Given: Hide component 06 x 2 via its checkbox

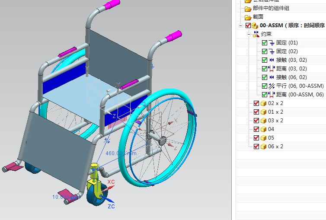Looking at the screenshot, I should [x=256, y=147].
